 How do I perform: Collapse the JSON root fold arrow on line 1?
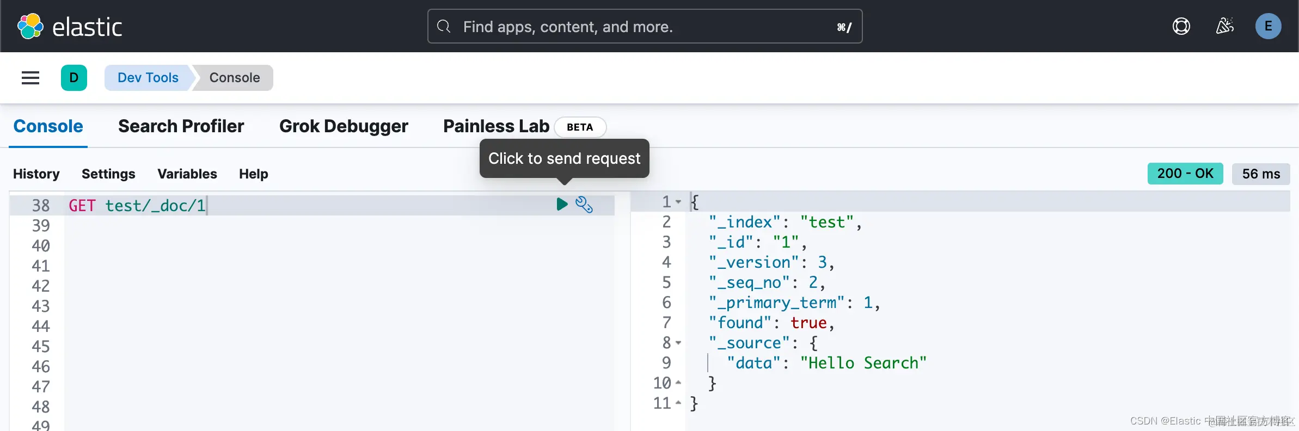[678, 202]
